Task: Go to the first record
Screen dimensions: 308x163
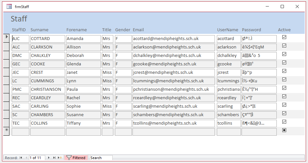Action: click(x=21, y=158)
